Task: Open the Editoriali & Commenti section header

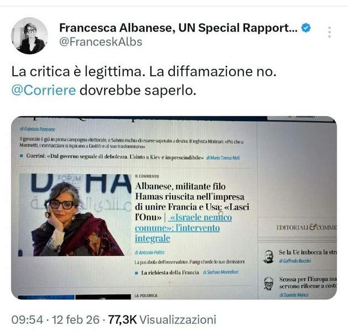Action: [x=307, y=227]
